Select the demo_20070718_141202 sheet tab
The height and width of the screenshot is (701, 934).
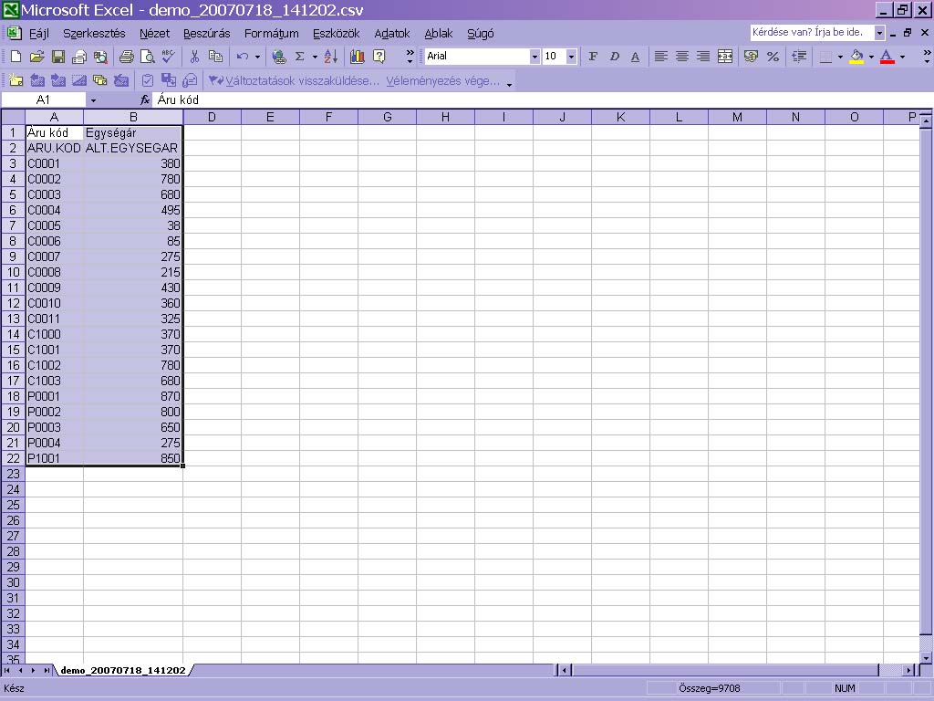(123, 670)
